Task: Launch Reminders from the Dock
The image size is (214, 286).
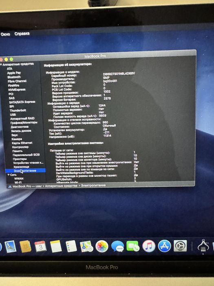Action: (71, 246)
